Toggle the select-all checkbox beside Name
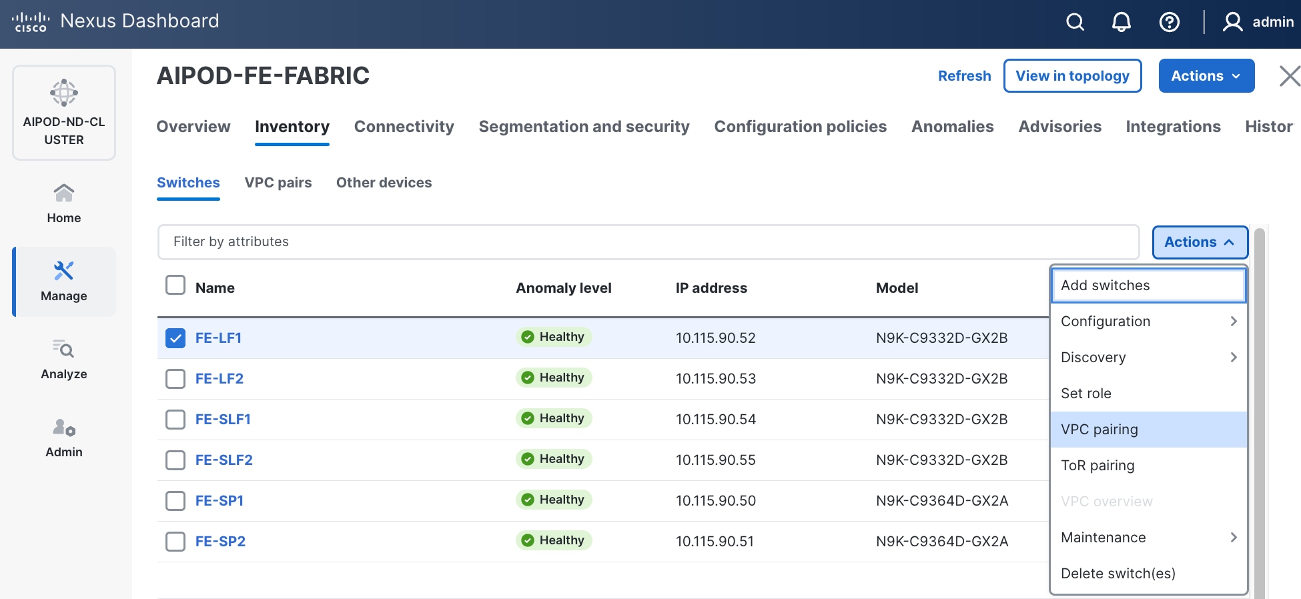1301x599 pixels. click(175, 285)
